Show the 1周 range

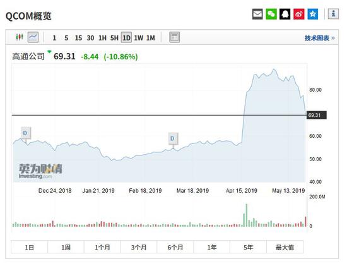click(x=66, y=247)
